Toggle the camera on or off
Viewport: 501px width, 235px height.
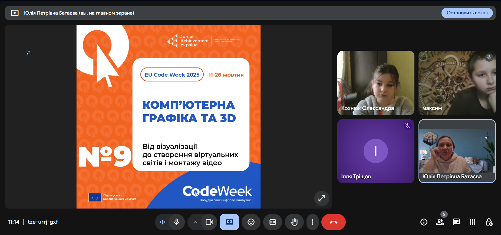click(209, 222)
